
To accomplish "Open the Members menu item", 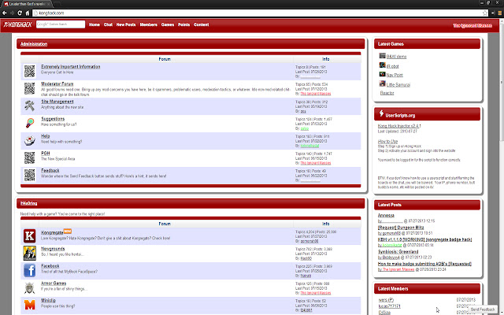I will (149, 24).
